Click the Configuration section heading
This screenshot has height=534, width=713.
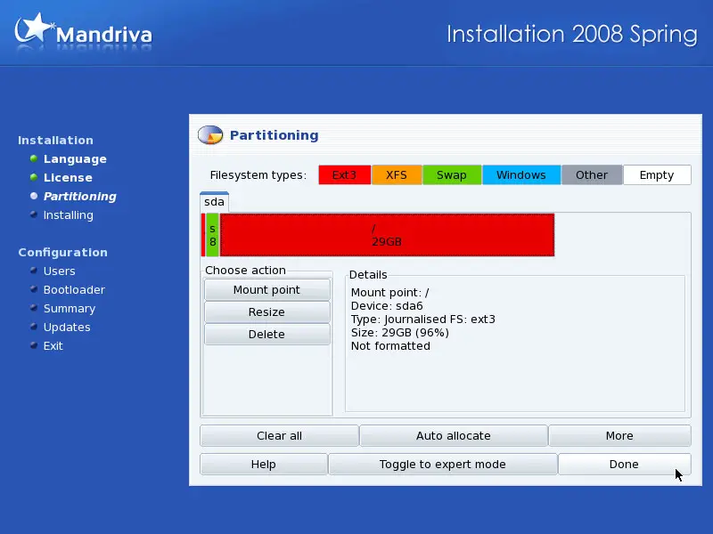click(x=62, y=253)
